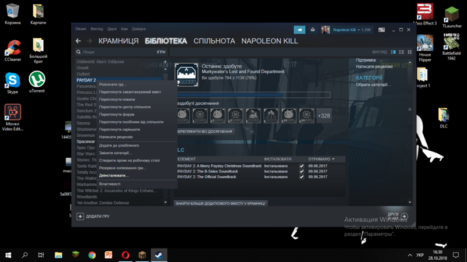Screen dimensions: 467x262
Task: Open the Big Picture mode controller icon
Action: (382, 30)
